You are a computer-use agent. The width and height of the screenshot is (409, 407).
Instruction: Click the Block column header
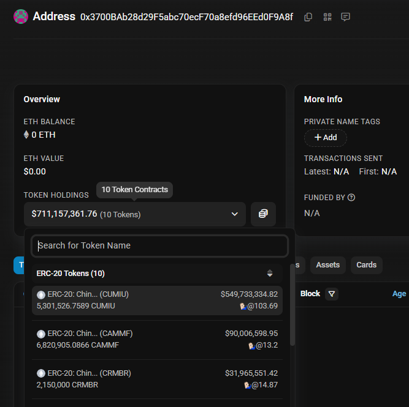click(310, 294)
